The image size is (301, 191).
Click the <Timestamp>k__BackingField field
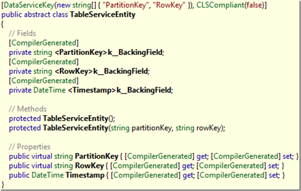click(120, 90)
